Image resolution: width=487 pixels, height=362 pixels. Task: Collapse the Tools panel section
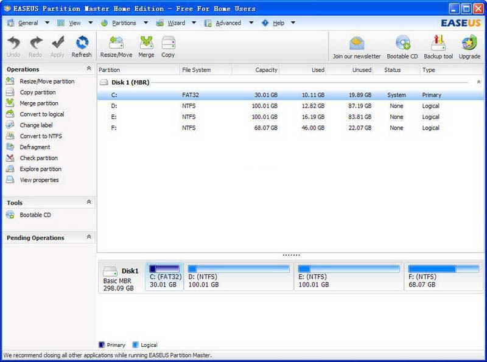coord(89,202)
